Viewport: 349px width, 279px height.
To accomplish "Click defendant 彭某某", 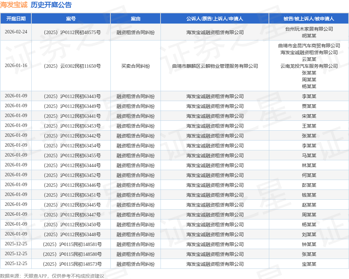I will pos(309,185).
